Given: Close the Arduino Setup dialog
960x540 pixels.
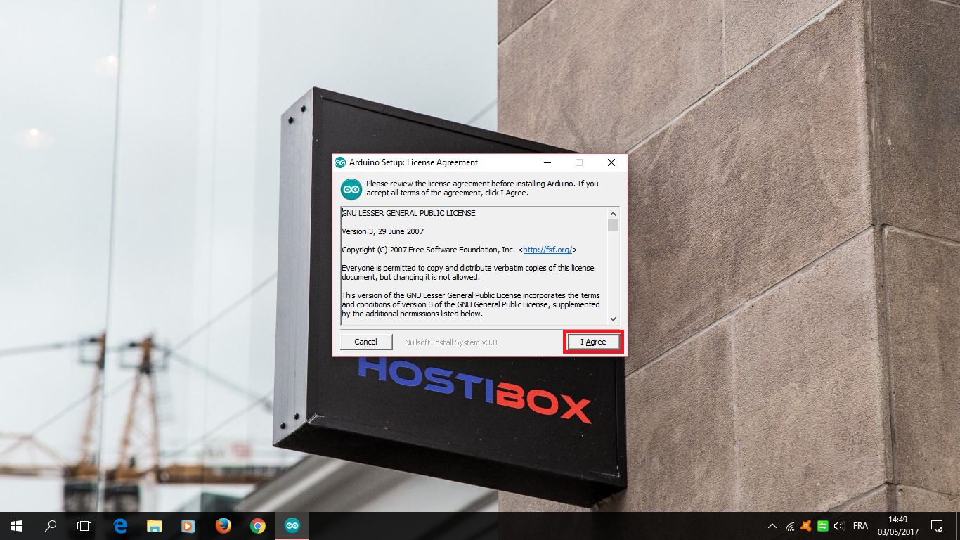Looking at the screenshot, I should (x=611, y=162).
